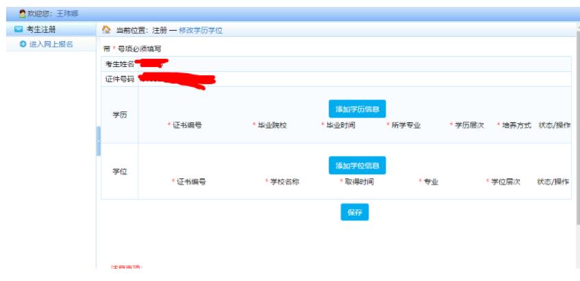Image resolution: width=580 pixels, height=281 pixels.
Task: Click the home icon in the breadcrumb bar
Action: point(106,30)
